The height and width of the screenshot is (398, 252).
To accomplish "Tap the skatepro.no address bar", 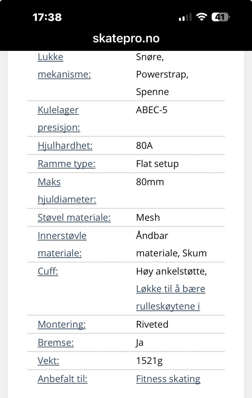I will pos(126,38).
